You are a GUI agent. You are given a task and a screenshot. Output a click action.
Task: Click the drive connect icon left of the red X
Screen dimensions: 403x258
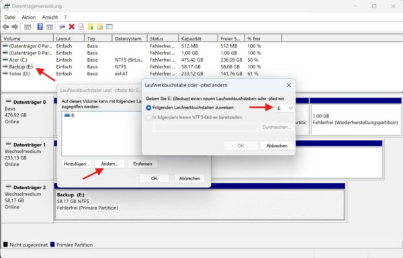[x=62, y=27]
